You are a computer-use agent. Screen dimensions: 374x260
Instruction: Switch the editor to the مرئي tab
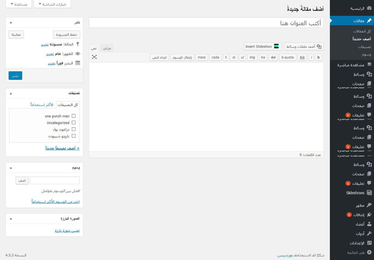(x=107, y=48)
